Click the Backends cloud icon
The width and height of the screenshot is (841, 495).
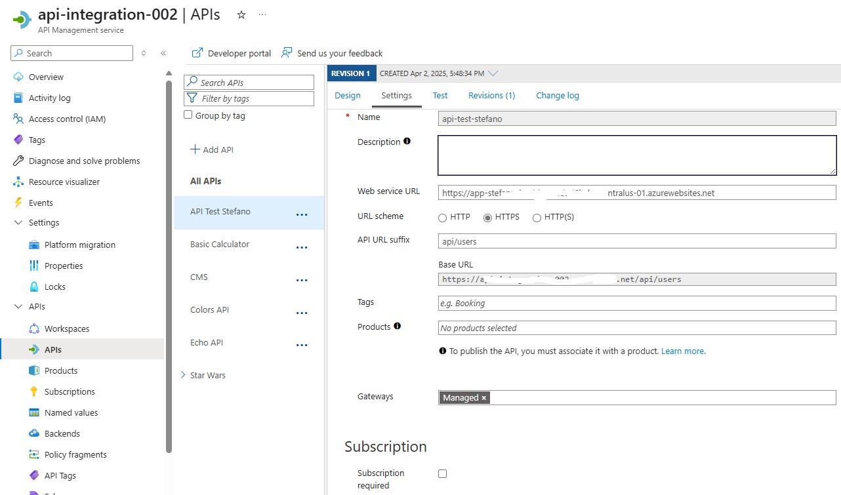coord(34,433)
